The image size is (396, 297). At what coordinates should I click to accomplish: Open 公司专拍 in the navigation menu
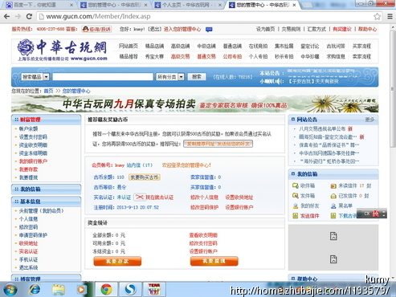pyautogui.click(x=232, y=56)
